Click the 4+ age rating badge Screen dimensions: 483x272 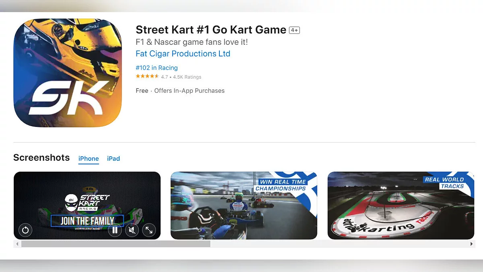[294, 30]
